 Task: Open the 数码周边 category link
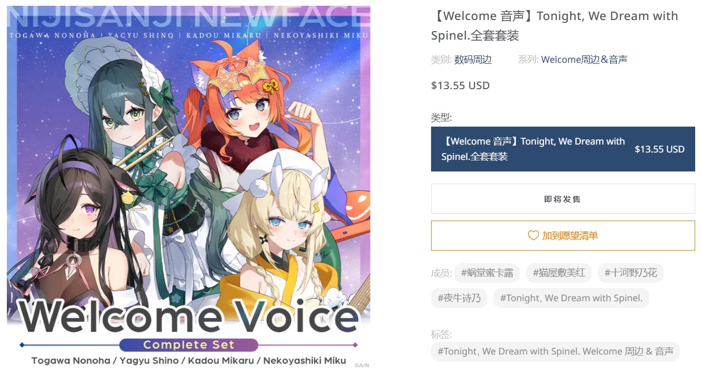(x=473, y=60)
